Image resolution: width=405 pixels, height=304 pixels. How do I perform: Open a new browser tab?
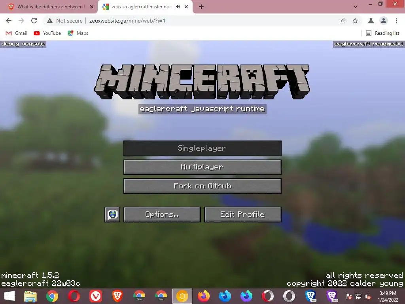click(x=201, y=7)
